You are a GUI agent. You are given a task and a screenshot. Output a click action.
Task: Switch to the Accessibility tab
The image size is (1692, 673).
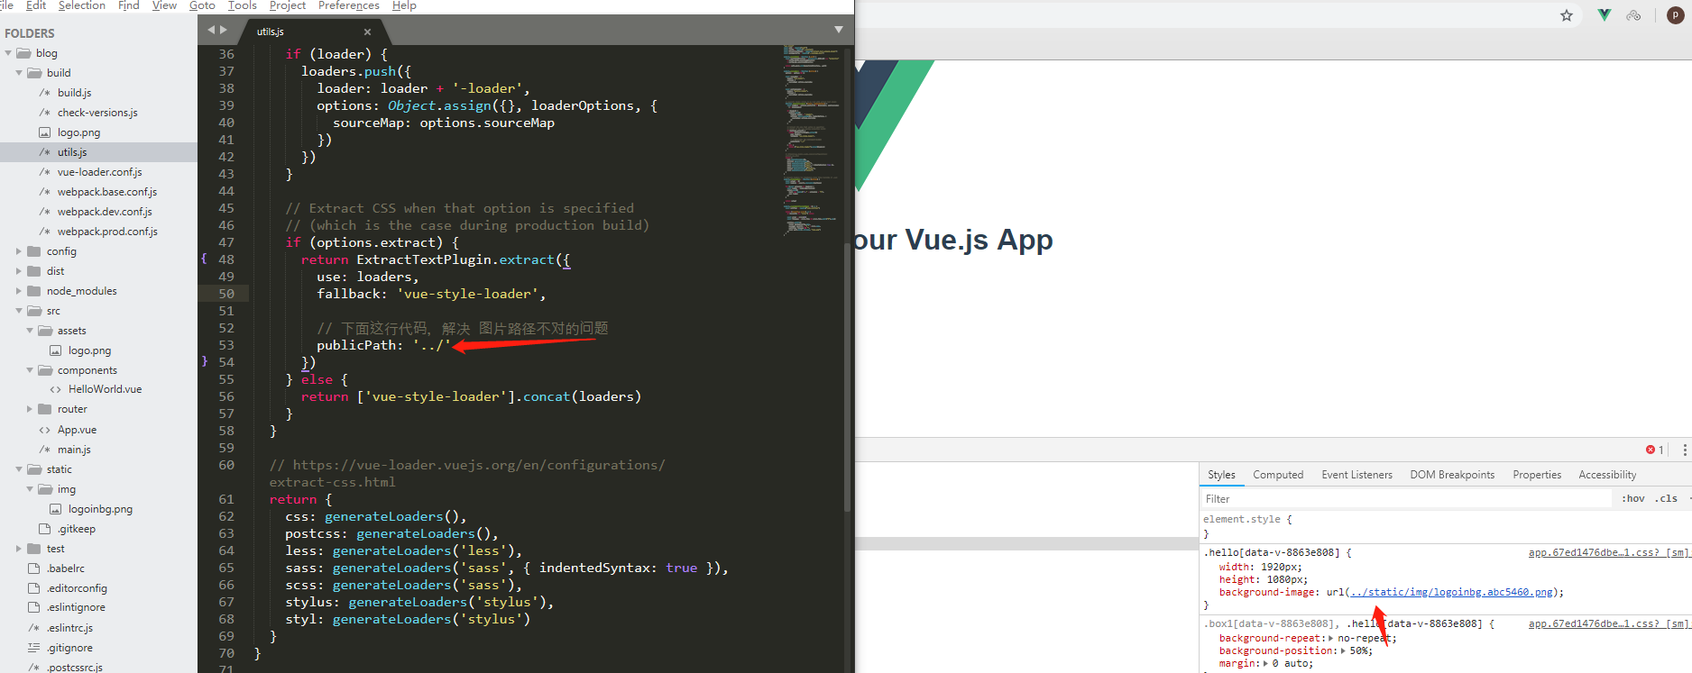click(1607, 475)
